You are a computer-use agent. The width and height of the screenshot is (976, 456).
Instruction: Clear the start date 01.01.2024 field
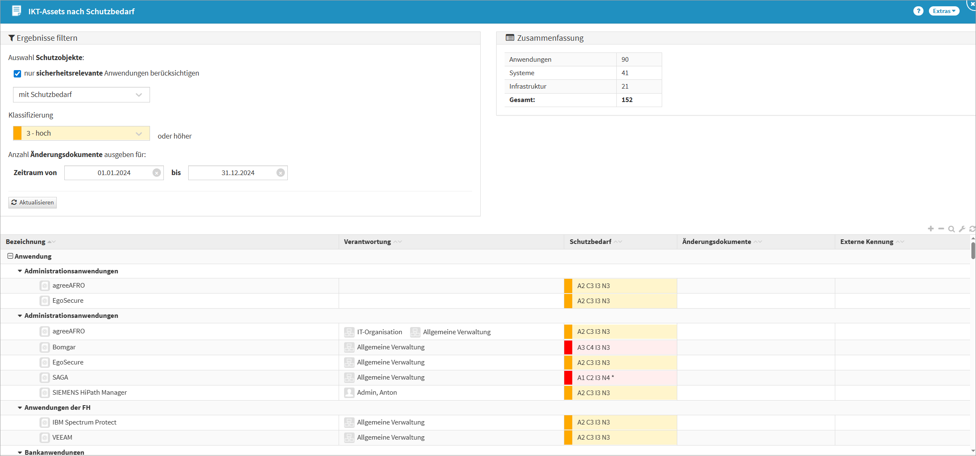[156, 173]
